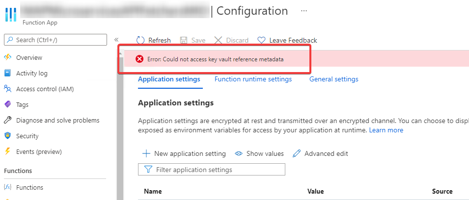Open the ellipsis menu next to Configuration
The height and width of the screenshot is (200, 469).
click(x=304, y=11)
